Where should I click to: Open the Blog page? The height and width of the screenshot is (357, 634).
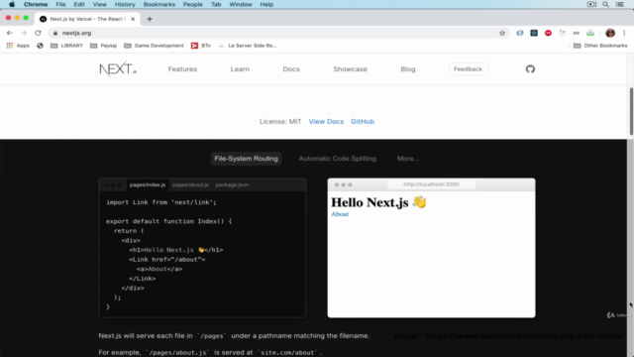coord(408,69)
